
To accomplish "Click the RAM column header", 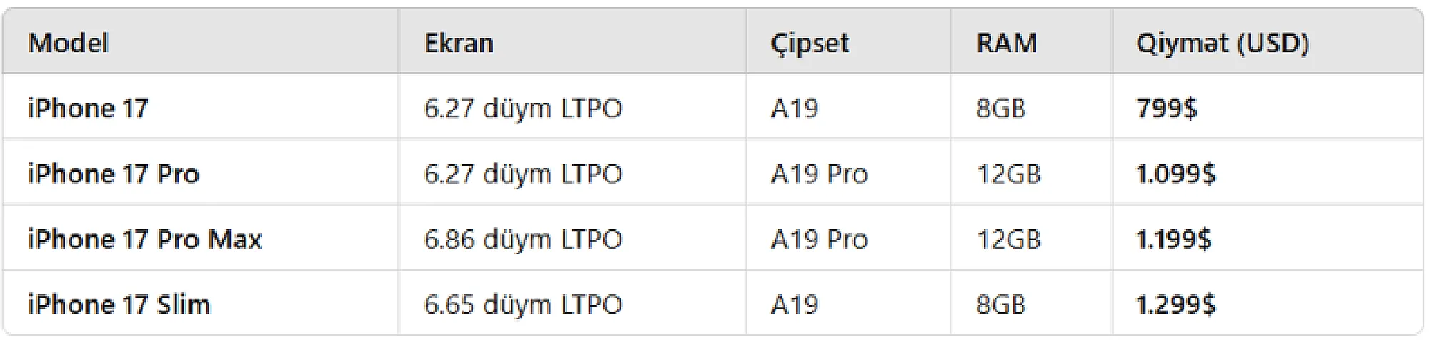I will pos(1006,44).
